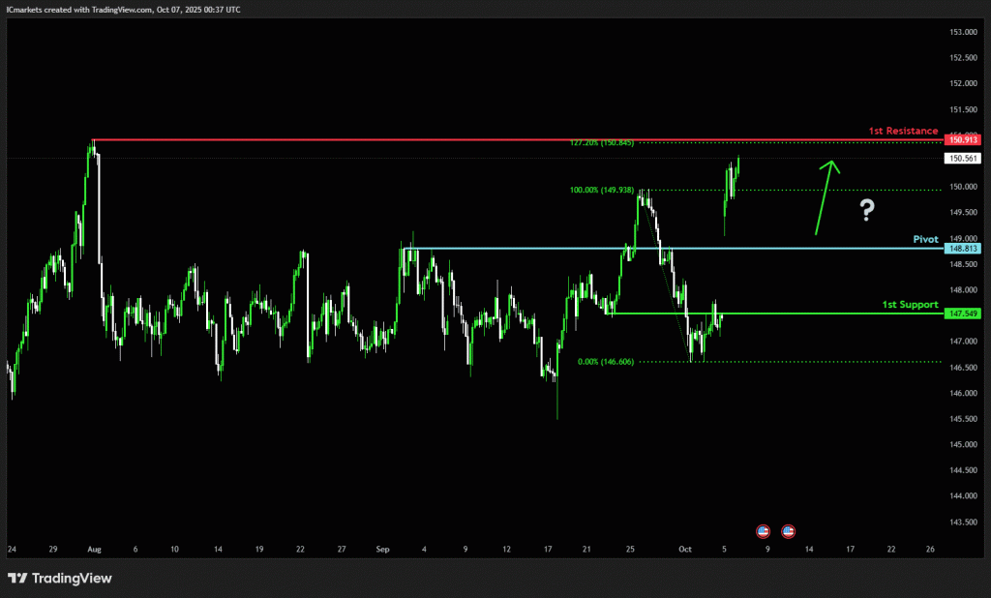Select the green 1st Support line
The width and height of the screenshot is (991, 598).
coord(774,314)
